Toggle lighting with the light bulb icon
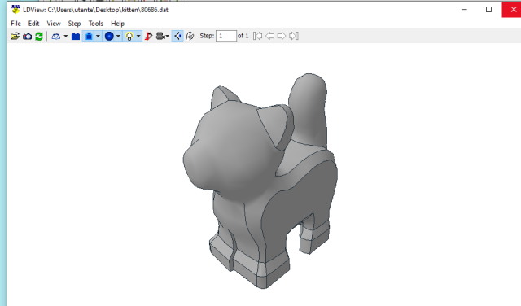Viewport: 521px width, 306px height. pos(129,36)
